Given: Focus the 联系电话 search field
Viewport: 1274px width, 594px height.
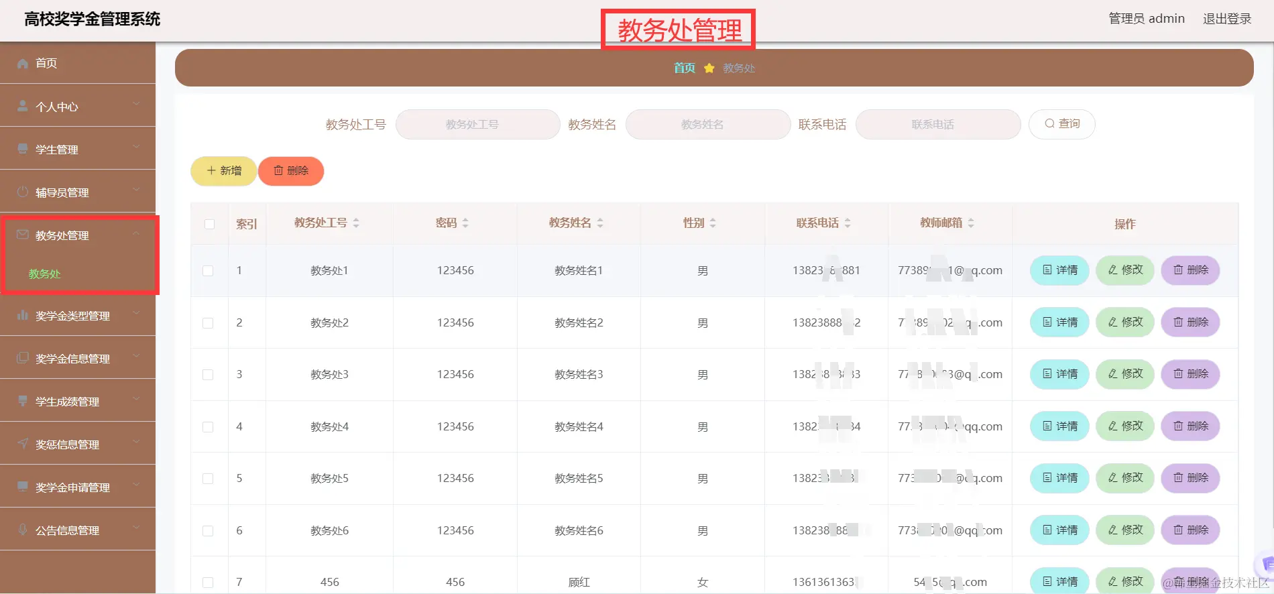Looking at the screenshot, I should pos(938,124).
